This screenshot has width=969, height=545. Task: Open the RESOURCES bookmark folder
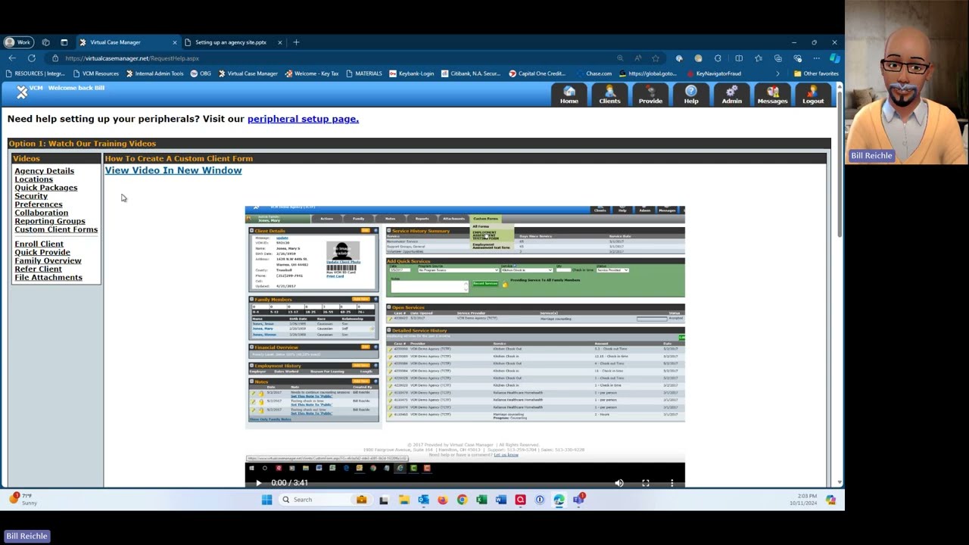[35, 73]
